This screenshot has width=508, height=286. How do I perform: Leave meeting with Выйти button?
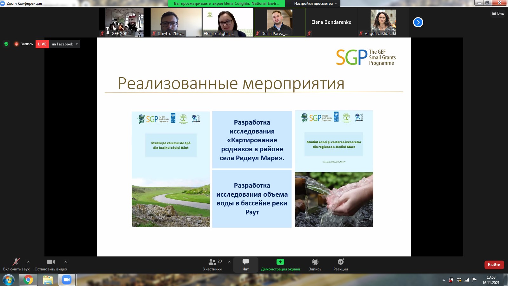point(494,265)
